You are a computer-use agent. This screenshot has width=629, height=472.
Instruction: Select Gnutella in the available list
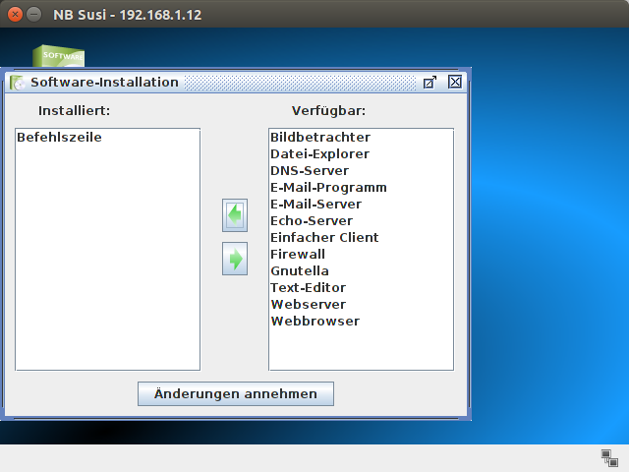300,271
